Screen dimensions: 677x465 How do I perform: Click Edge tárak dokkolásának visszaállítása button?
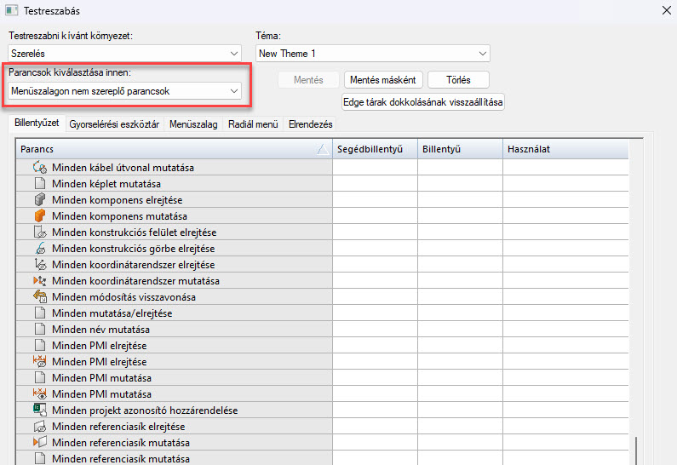pos(423,102)
